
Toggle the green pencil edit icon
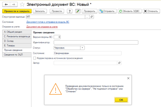[x=77, y=11]
